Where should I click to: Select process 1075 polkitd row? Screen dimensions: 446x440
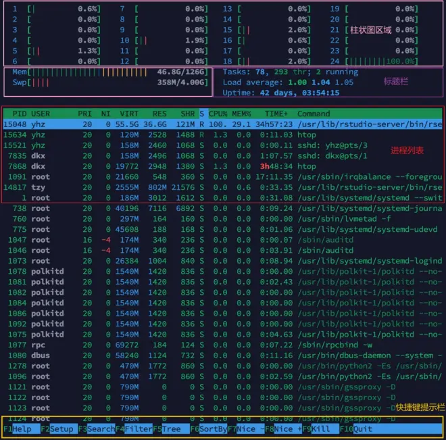(223, 335)
